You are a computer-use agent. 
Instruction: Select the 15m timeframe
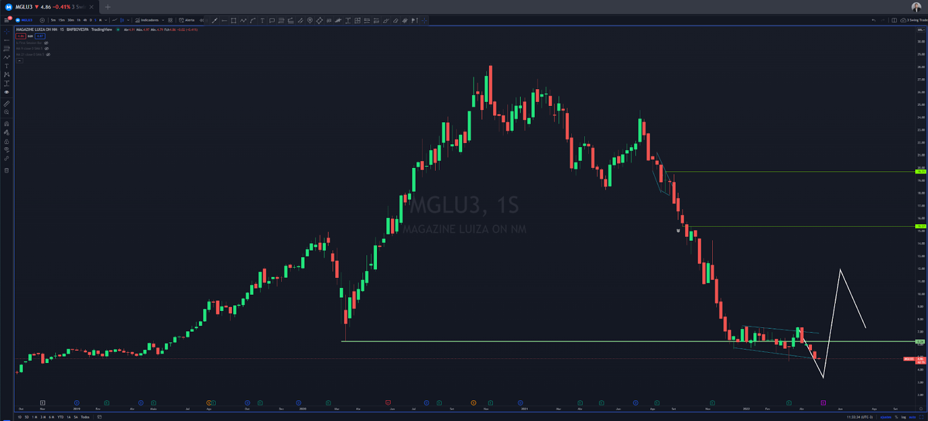[61, 20]
